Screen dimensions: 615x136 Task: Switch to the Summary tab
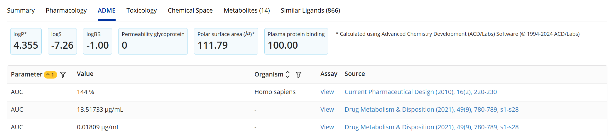(x=21, y=11)
